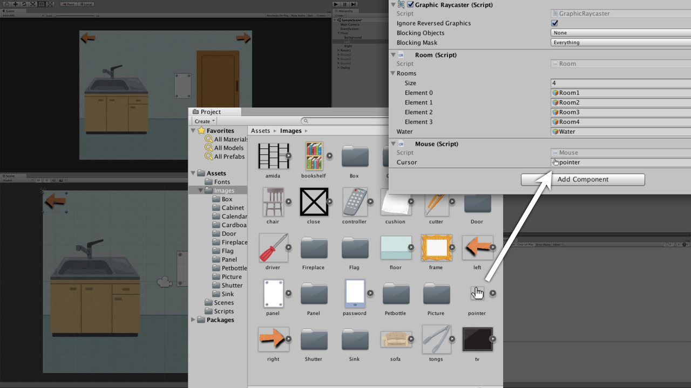691x388 pixels.
Task: Select the Move tool in the toolbar
Action: pyautogui.click(x=15, y=4)
